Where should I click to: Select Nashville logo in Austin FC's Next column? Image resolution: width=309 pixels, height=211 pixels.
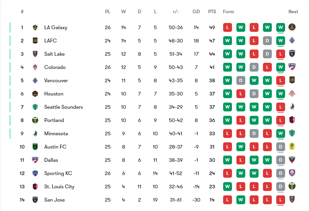pos(292,147)
